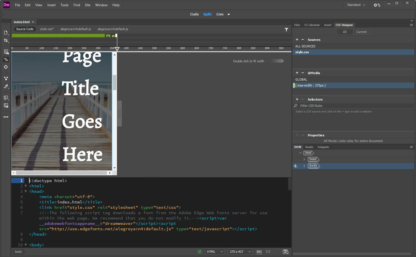Click the filter funnel icon above the document

[286, 30]
